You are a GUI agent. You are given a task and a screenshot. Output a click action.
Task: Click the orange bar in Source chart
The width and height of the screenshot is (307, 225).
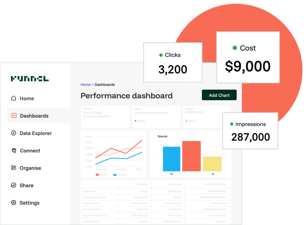191,156
